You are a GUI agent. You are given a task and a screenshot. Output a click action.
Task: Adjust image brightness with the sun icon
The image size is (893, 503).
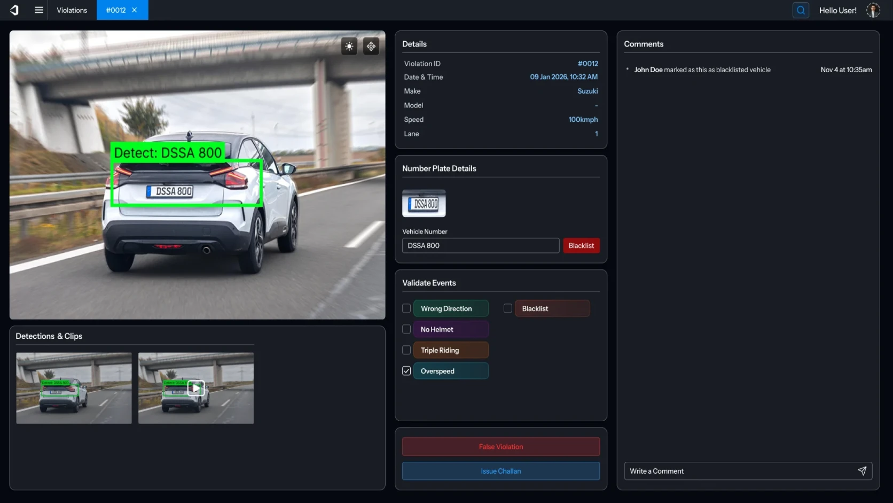(349, 47)
